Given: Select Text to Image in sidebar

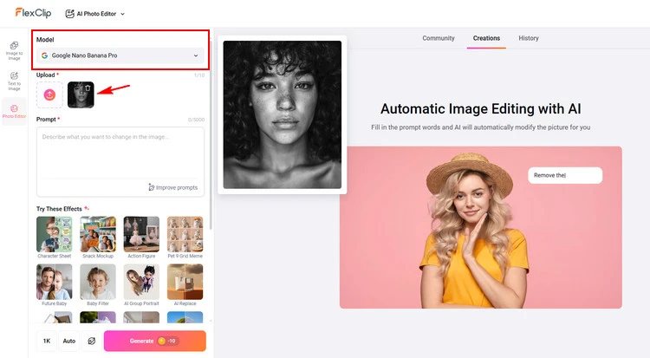Looking at the screenshot, I should pos(14,81).
